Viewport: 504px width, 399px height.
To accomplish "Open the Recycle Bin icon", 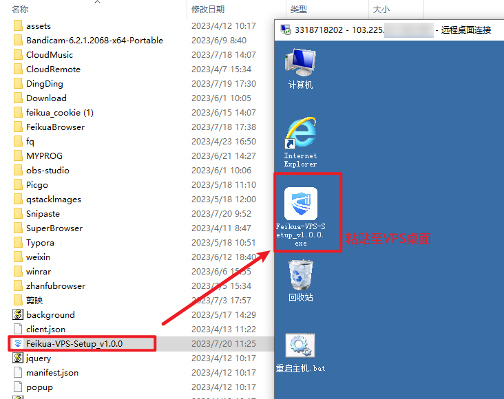I will click(x=300, y=279).
